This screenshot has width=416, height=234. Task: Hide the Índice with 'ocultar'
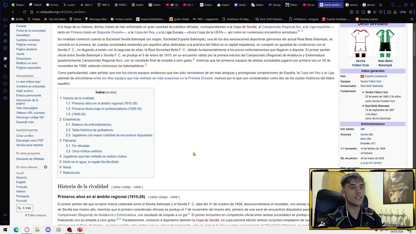111,92
